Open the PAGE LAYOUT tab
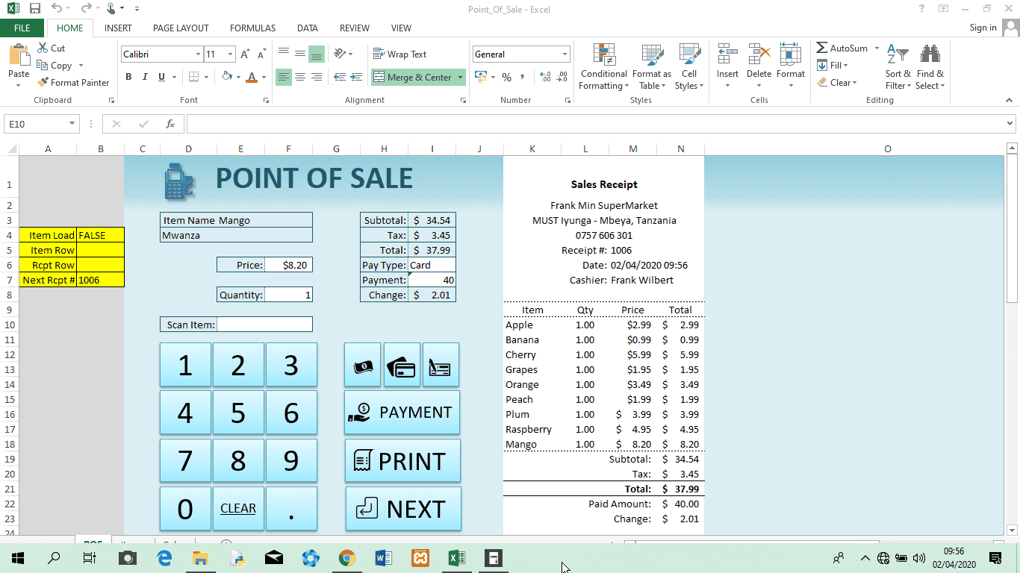Viewport: 1020px width, 573px height. click(x=181, y=28)
